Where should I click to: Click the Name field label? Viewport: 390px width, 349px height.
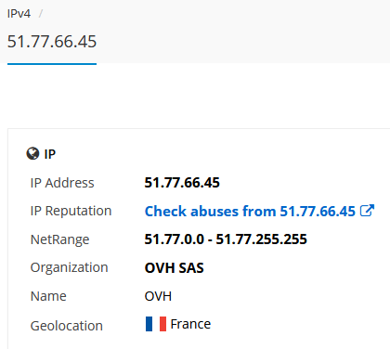(x=48, y=296)
